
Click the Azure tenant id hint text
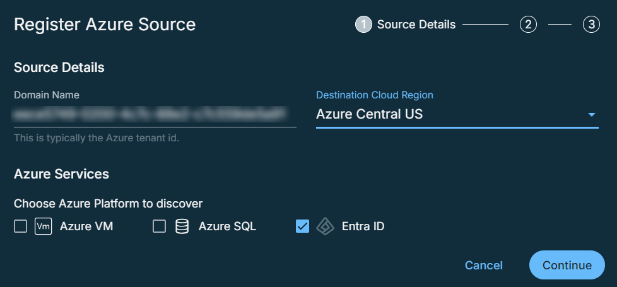coord(97,139)
